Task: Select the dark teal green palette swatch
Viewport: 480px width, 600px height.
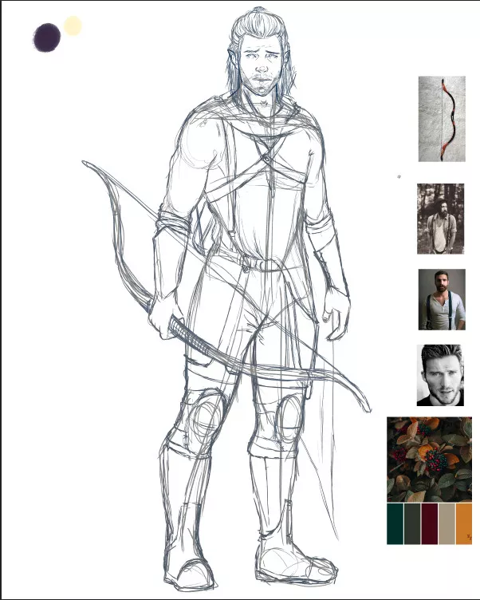Action: pos(395,523)
